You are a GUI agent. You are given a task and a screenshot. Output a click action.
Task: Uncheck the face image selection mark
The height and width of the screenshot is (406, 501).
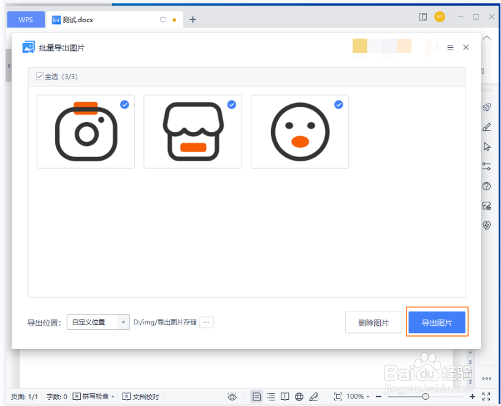pos(338,104)
